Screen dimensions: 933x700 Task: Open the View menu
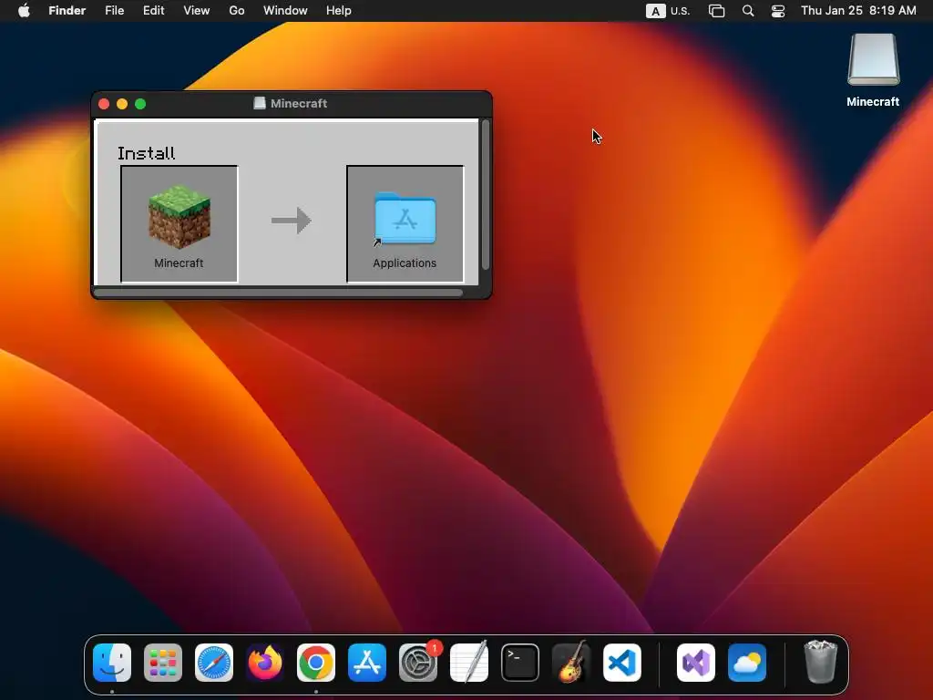click(197, 11)
